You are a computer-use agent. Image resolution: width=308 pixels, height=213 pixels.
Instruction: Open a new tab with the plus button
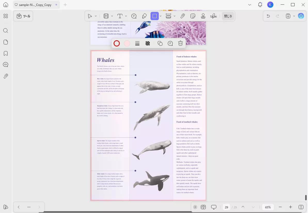coord(65,5)
